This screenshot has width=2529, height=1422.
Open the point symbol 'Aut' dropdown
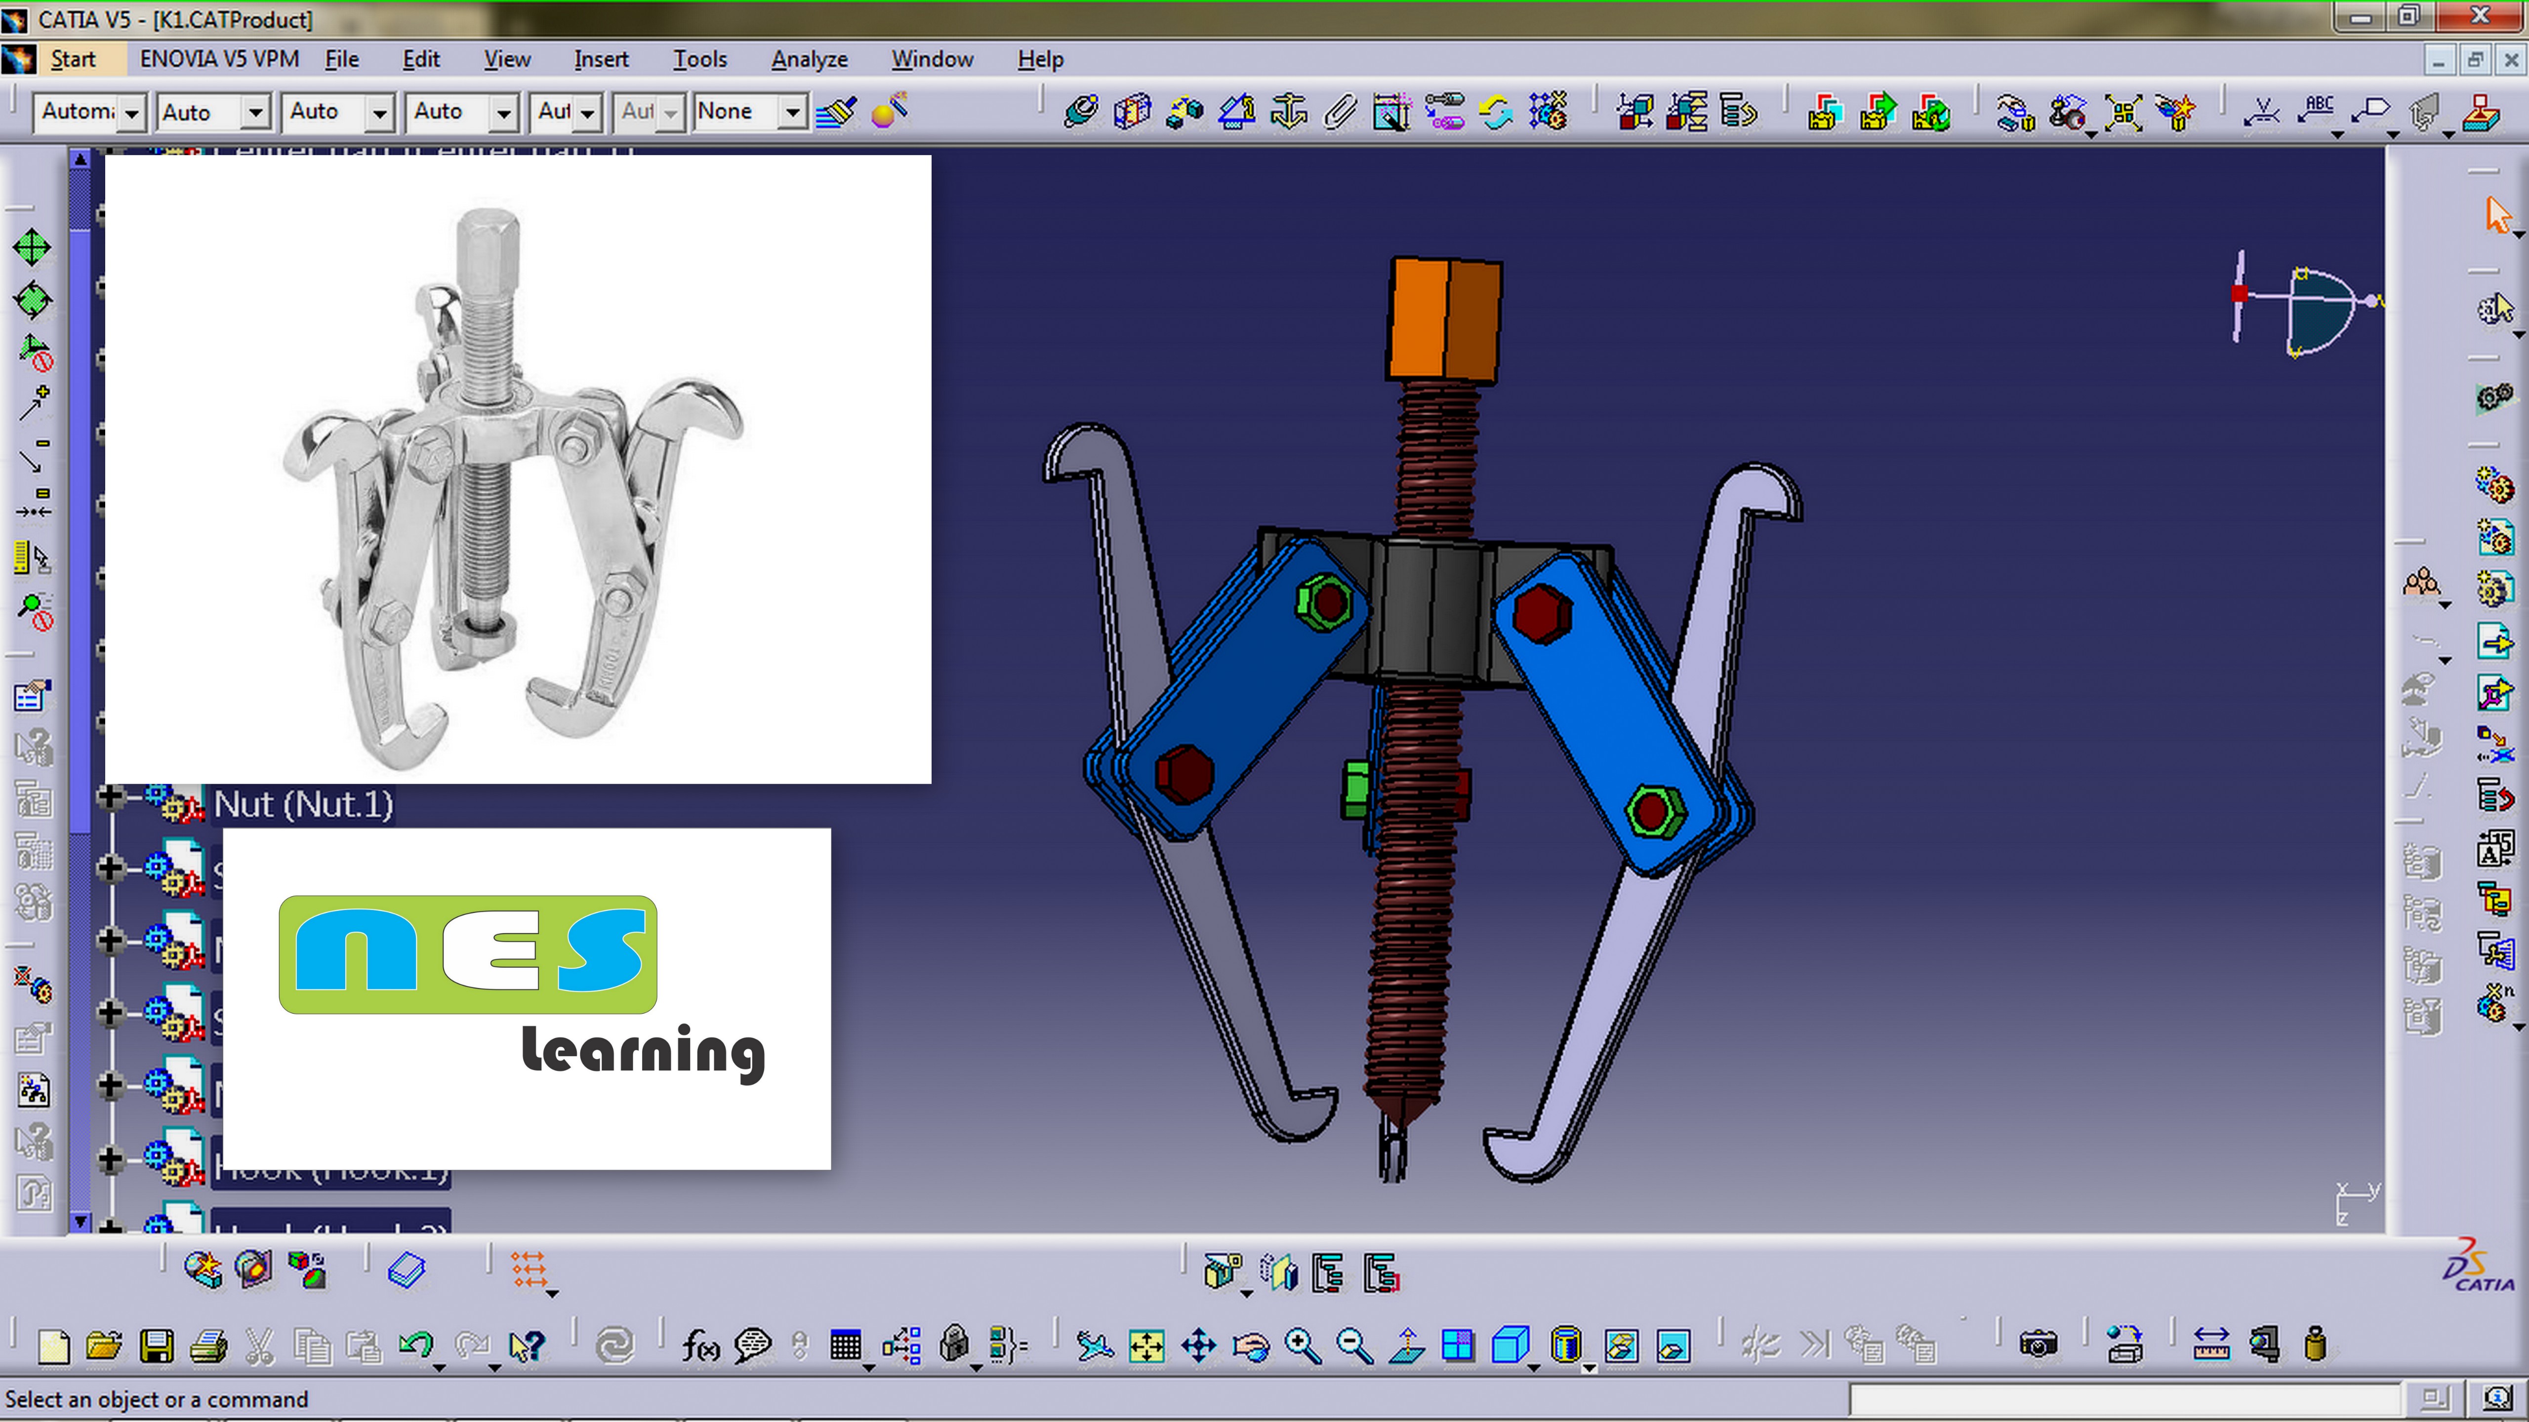(x=587, y=113)
